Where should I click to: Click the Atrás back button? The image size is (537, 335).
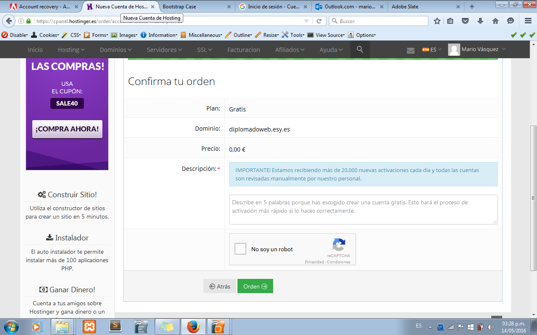coord(220,286)
